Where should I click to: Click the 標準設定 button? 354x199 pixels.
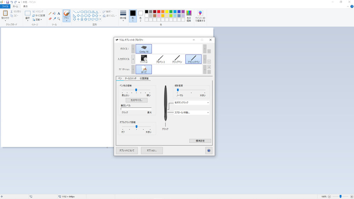[x=200, y=141]
